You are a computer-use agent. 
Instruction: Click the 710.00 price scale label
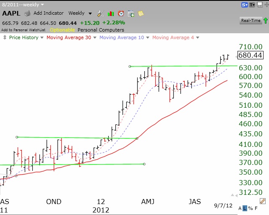[x=251, y=47]
